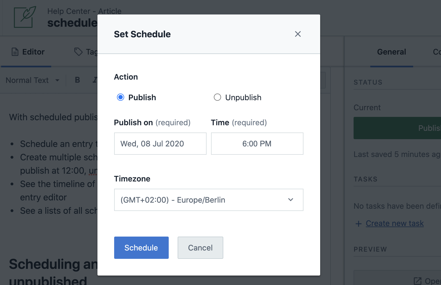Expand the Normal Text style dropdown
The image size is (441, 285).
(x=33, y=80)
